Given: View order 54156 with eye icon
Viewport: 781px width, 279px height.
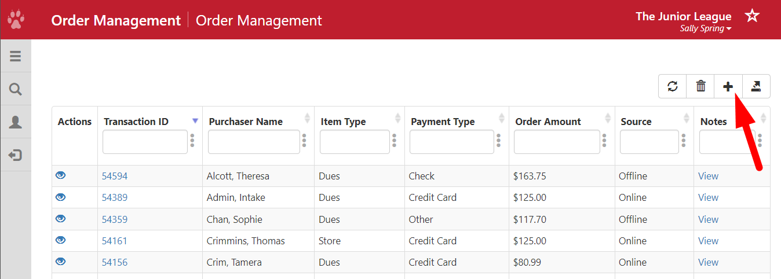Looking at the screenshot, I should (60, 262).
